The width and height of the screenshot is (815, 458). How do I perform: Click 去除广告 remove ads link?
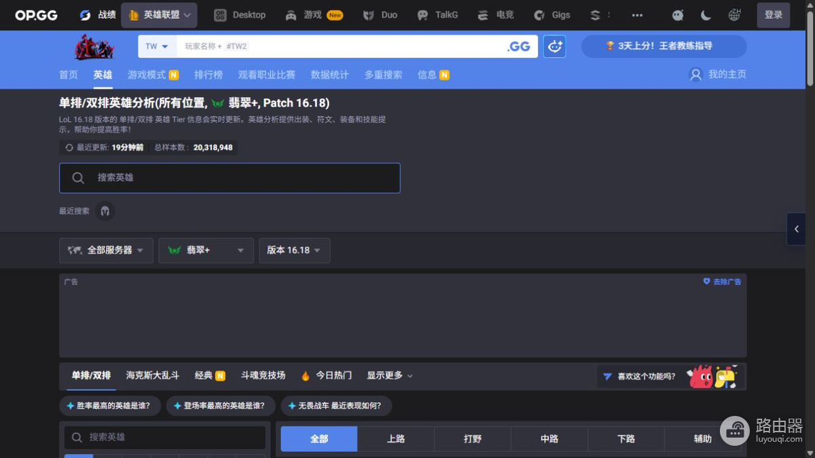tap(722, 282)
